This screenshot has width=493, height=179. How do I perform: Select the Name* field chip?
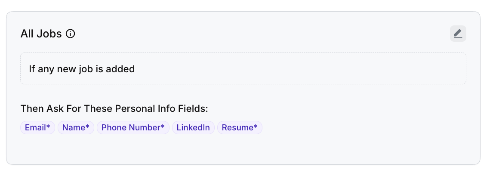[76, 128]
